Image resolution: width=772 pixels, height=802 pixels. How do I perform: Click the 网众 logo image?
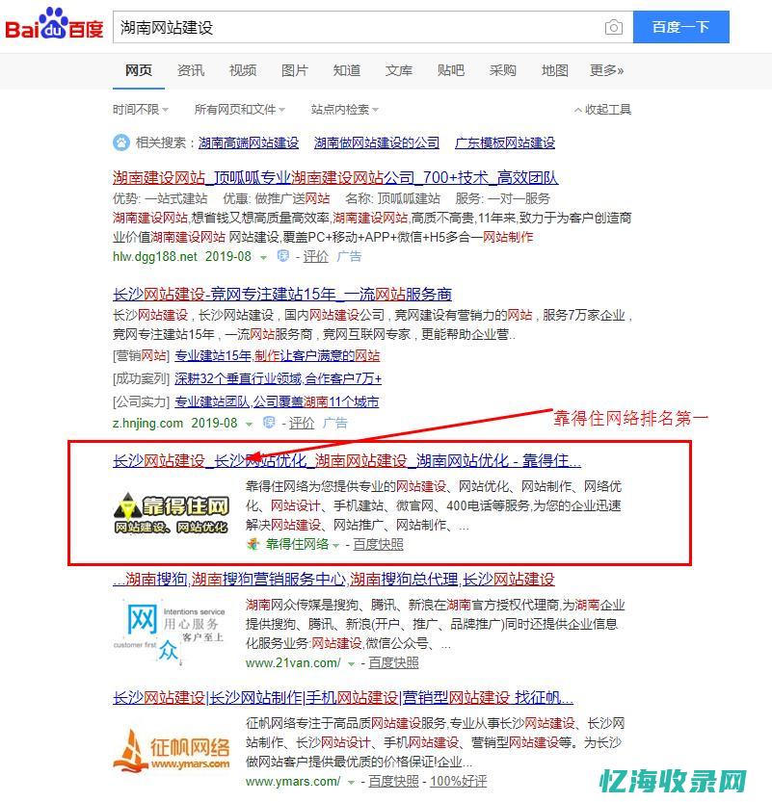[172, 631]
